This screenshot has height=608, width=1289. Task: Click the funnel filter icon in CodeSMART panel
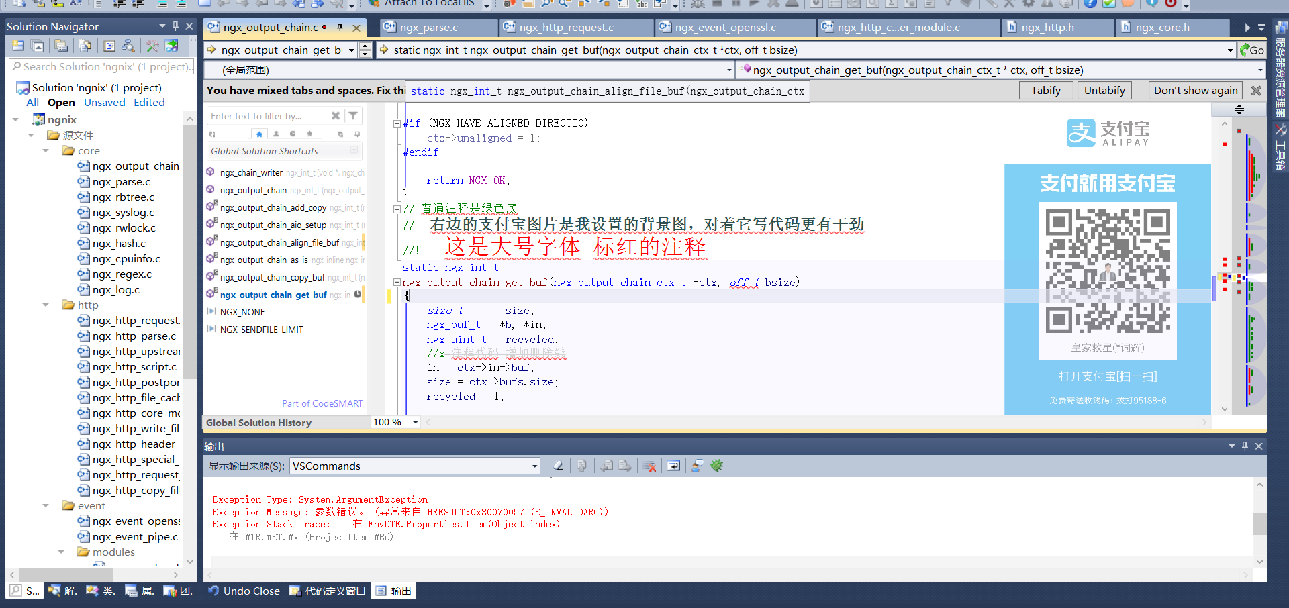[353, 116]
